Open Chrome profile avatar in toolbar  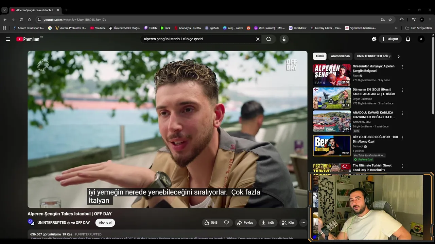pyautogui.click(x=422, y=20)
